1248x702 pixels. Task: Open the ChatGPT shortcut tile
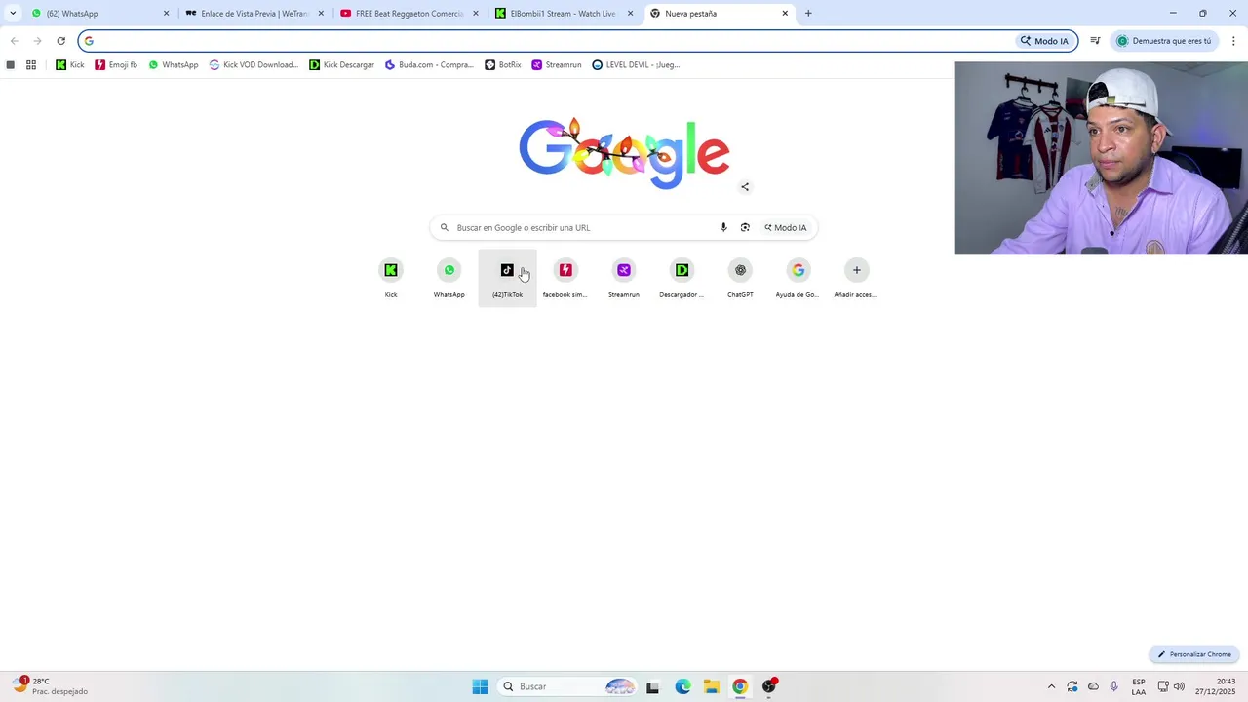point(740,278)
